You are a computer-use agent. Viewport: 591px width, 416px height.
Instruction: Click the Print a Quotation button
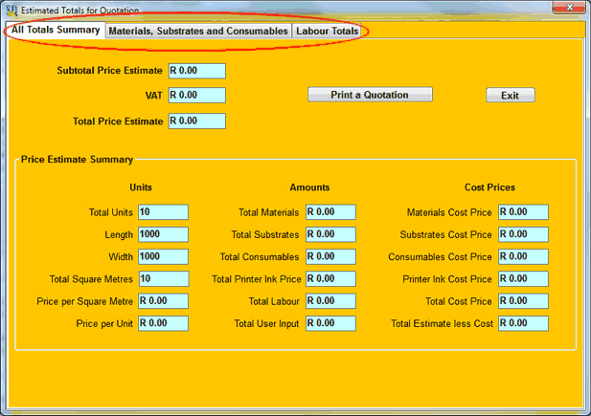[x=370, y=95]
